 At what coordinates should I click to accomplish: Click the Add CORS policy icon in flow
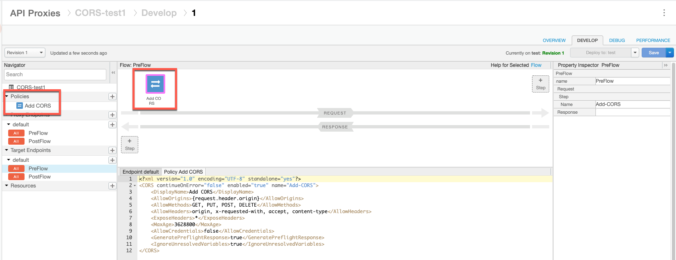(x=155, y=84)
